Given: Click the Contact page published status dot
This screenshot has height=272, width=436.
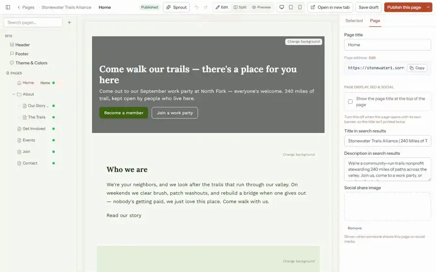Looking at the screenshot, I should click(x=54, y=163).
